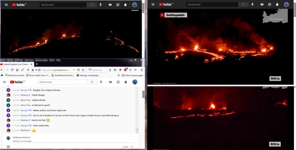Open Firefox hamburger application menu

142,70
